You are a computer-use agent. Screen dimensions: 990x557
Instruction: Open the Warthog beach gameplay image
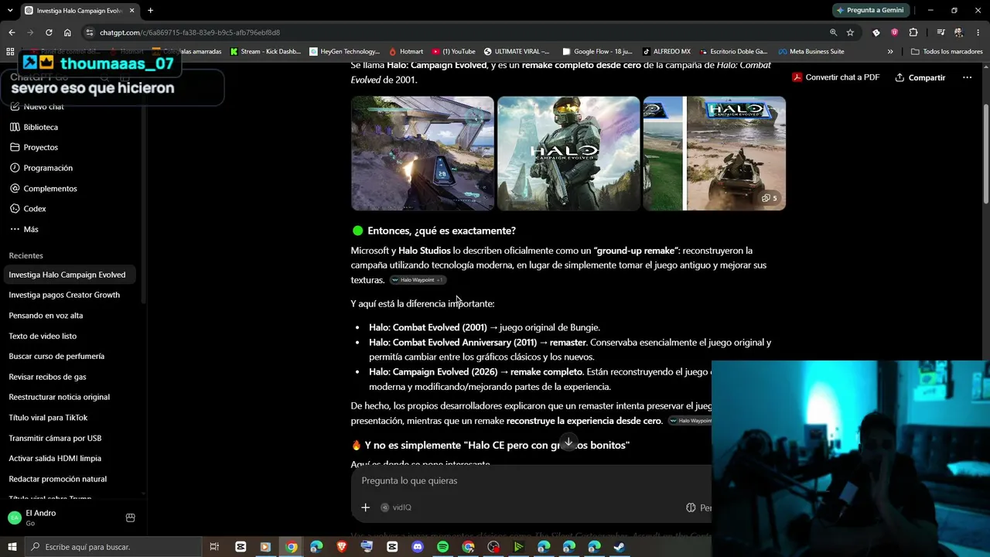pos(736,153)
